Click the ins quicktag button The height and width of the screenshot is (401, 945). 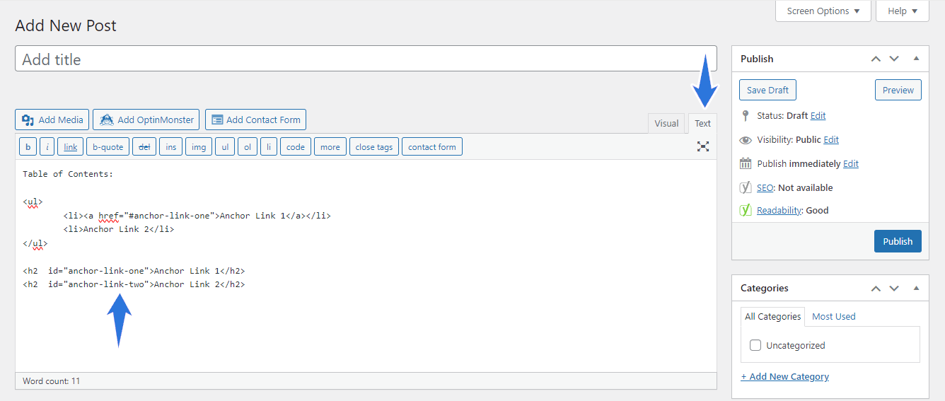[170, 147]
